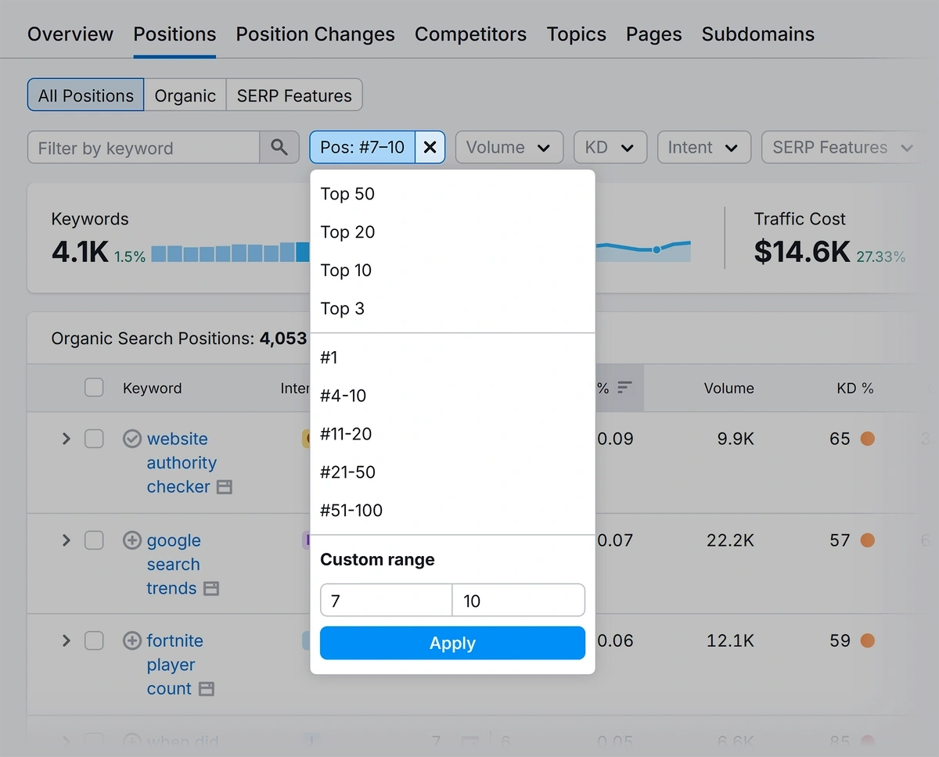Image resolution: width=939 pixels, height=757 pixels.
Task: Click the sort icon in the traffic % column
Action: pos(624,388)
